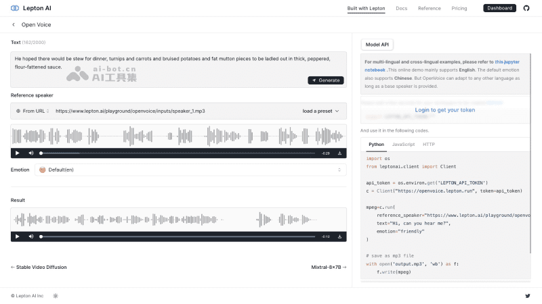Play the result audio

18,236
